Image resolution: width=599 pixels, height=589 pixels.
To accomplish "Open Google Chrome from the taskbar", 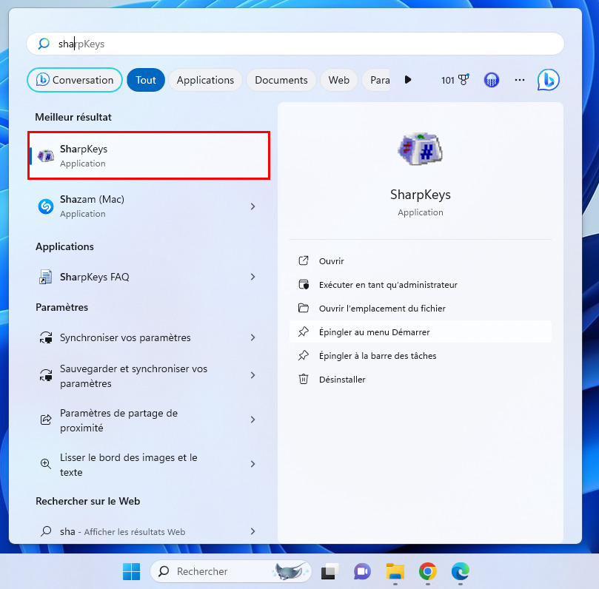I will 427,571.
